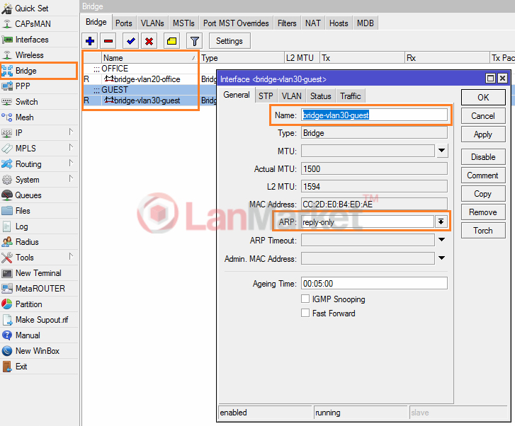Viewport: 515px width, 426px height.
Task: Open the ARP mode dropdown
Action: (x=441, y=221)
